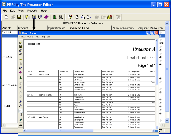This screenshot has height=136, width=171.
Task: Click the trash can icon in PREdit toolbar
Action: [61, 17]
